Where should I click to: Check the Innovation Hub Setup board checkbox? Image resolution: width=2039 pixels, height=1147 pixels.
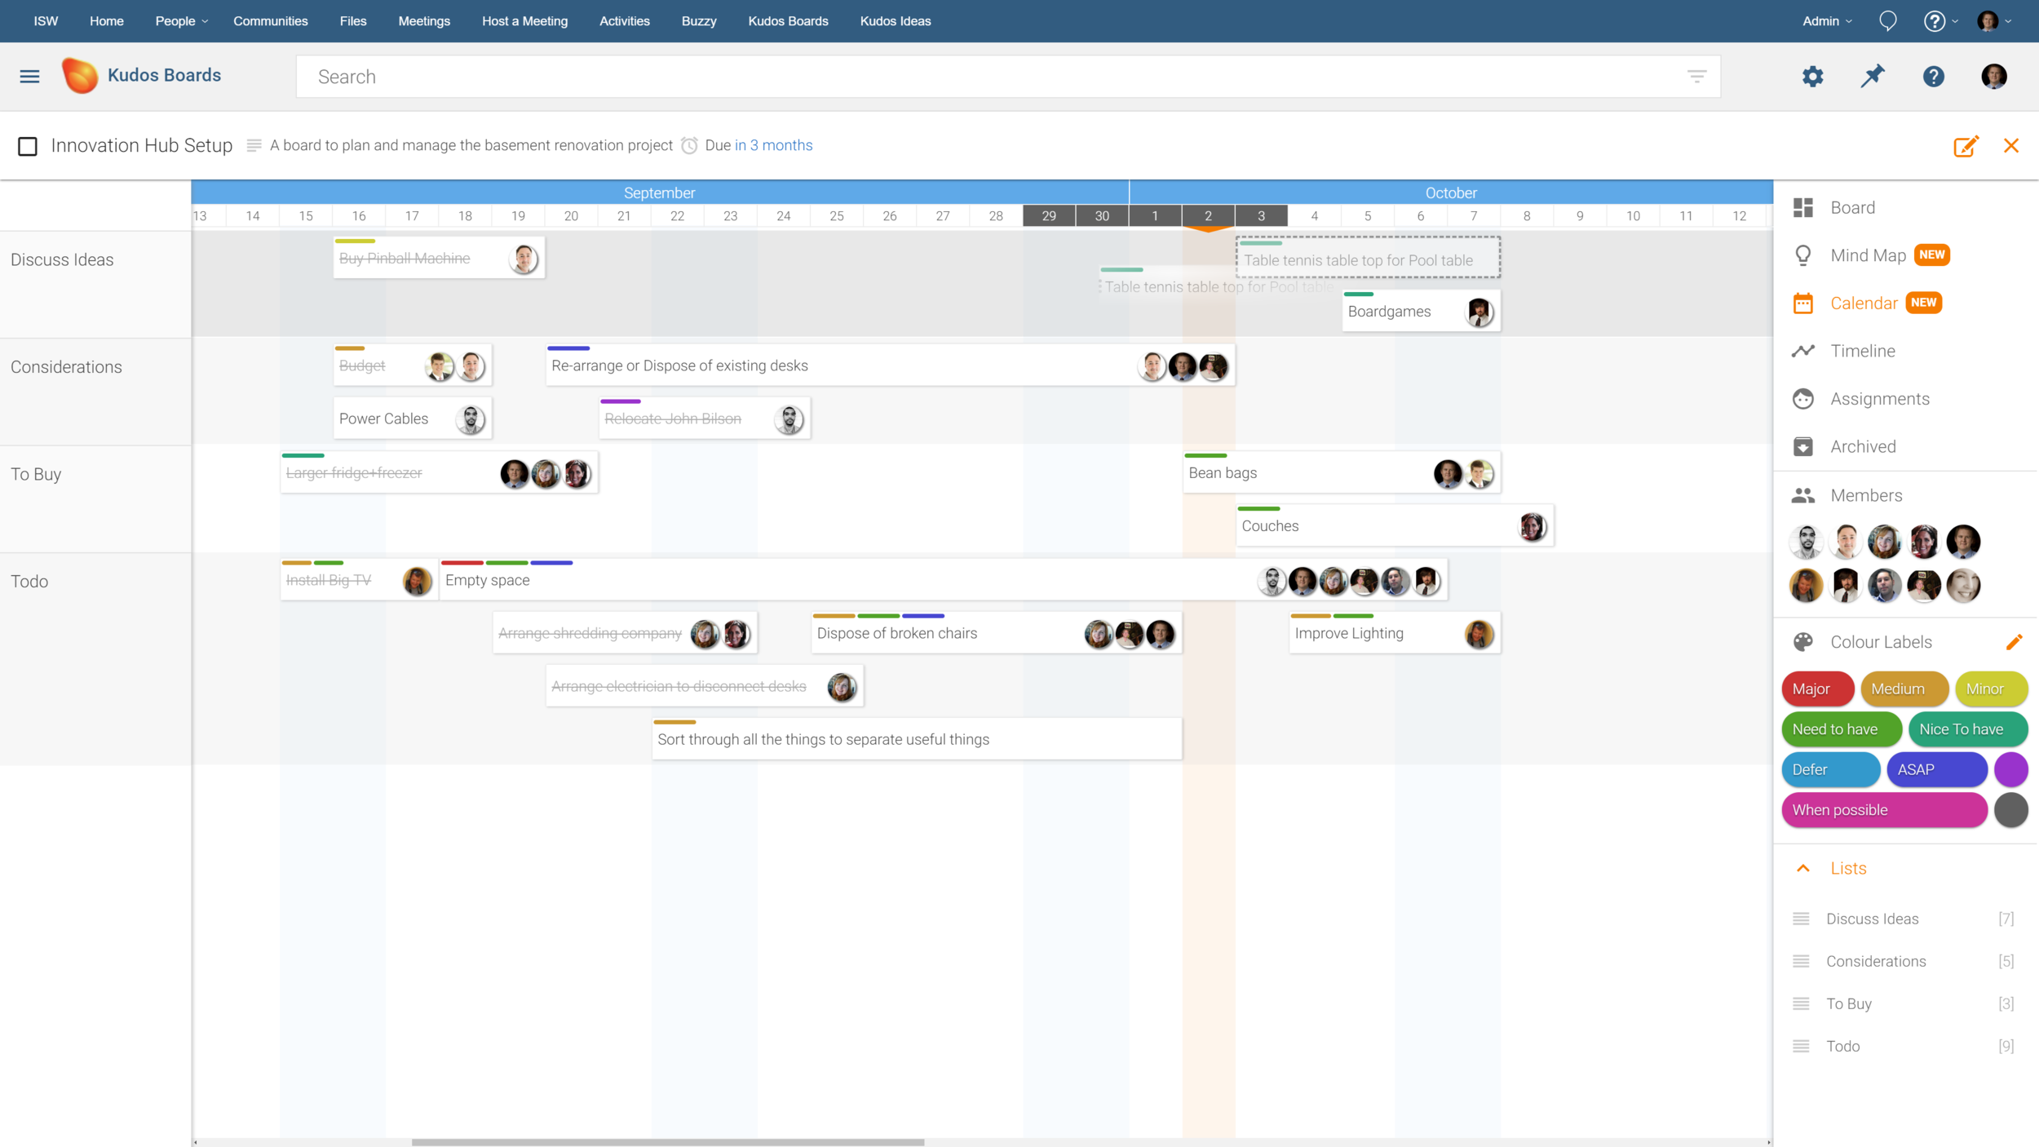pyautogui.click(x=29, y=146)
